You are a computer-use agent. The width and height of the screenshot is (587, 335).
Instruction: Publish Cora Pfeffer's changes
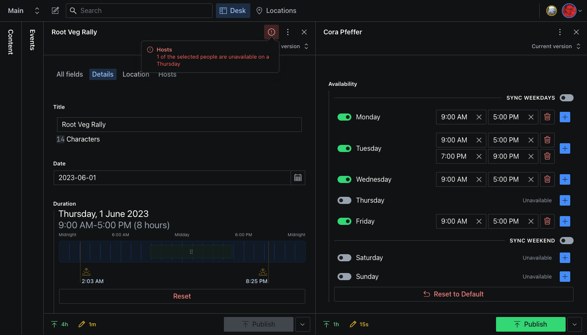pos(530,324)
